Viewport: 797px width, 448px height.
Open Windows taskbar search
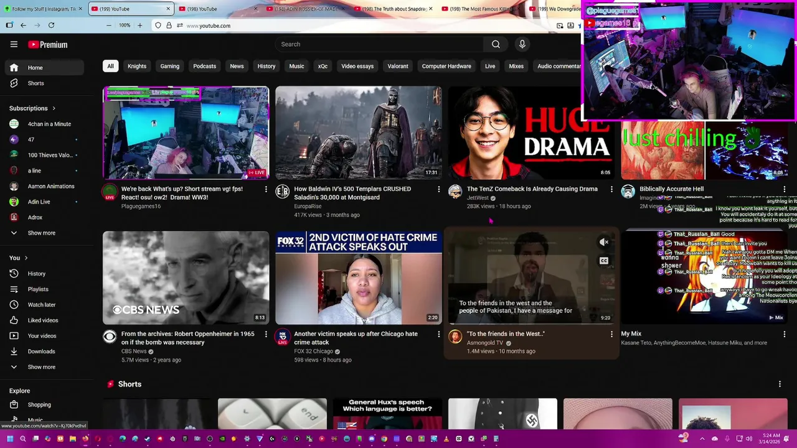(22, 439)
